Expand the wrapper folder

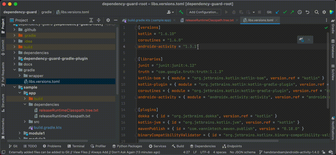click(x=20, y=76)
